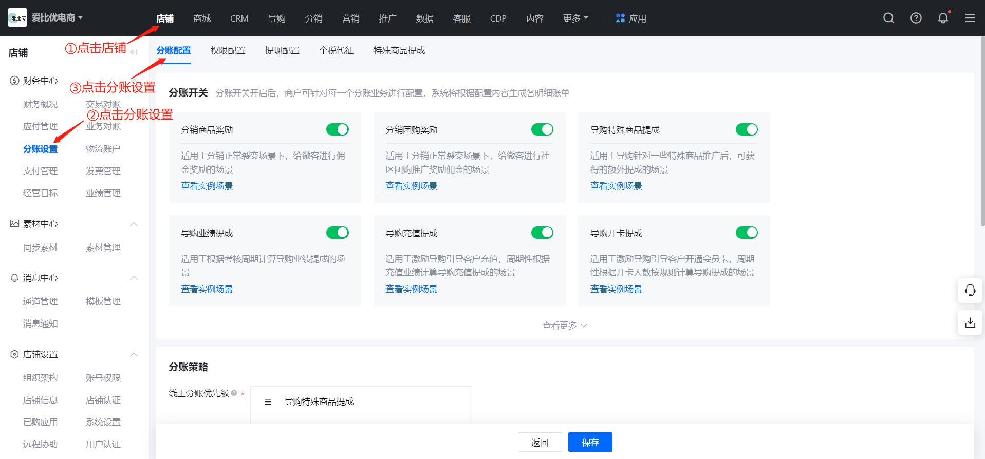Open the 营销 top navigation item
Image resolution: width=985 pixels, height=459 pixels.
coord(351,18)
